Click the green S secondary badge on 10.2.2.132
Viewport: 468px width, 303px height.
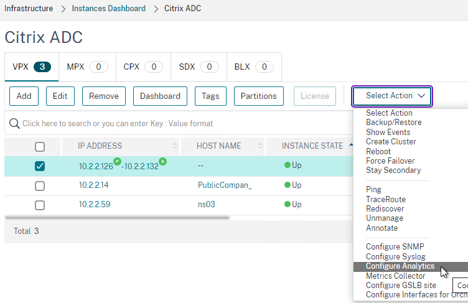(x=162, y=161)
